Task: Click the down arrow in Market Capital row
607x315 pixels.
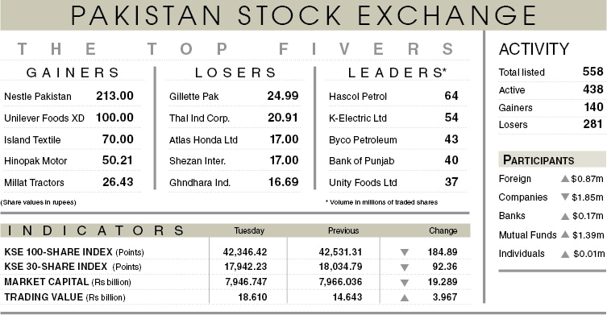Action: pos(405,283)
